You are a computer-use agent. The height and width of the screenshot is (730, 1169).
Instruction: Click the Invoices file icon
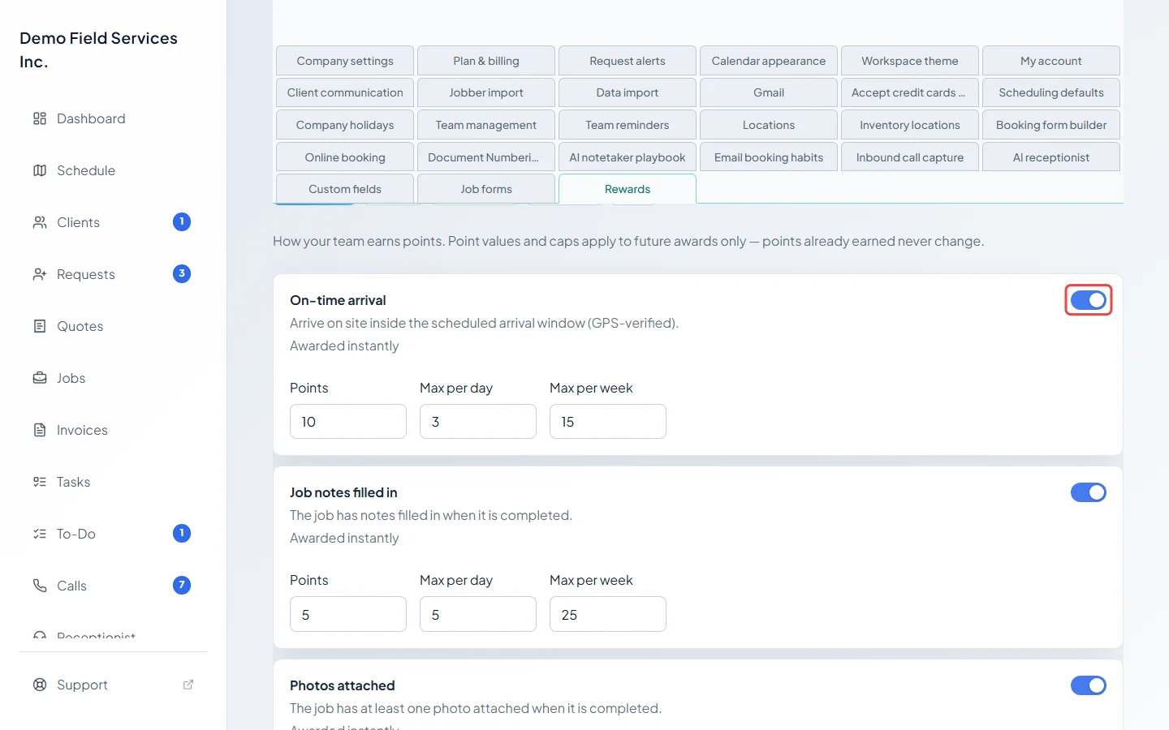pyautogui.click(x=40, y=430)
